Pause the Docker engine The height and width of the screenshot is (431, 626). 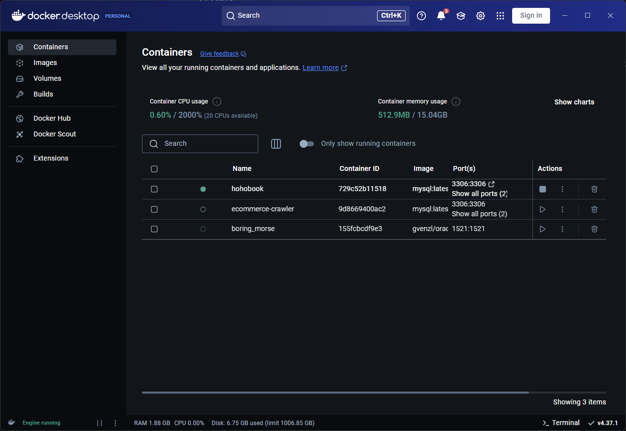tap(100, 423)
